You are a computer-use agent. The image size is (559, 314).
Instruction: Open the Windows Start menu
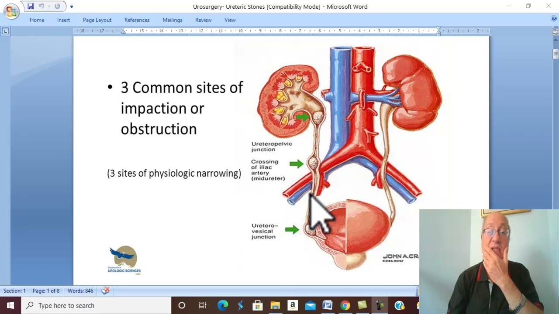click(x=10, y=305)
